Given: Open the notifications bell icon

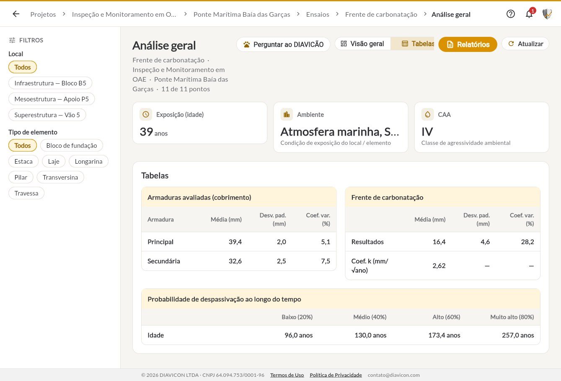Looking at the screenshot, I should (x=529, y=14).
